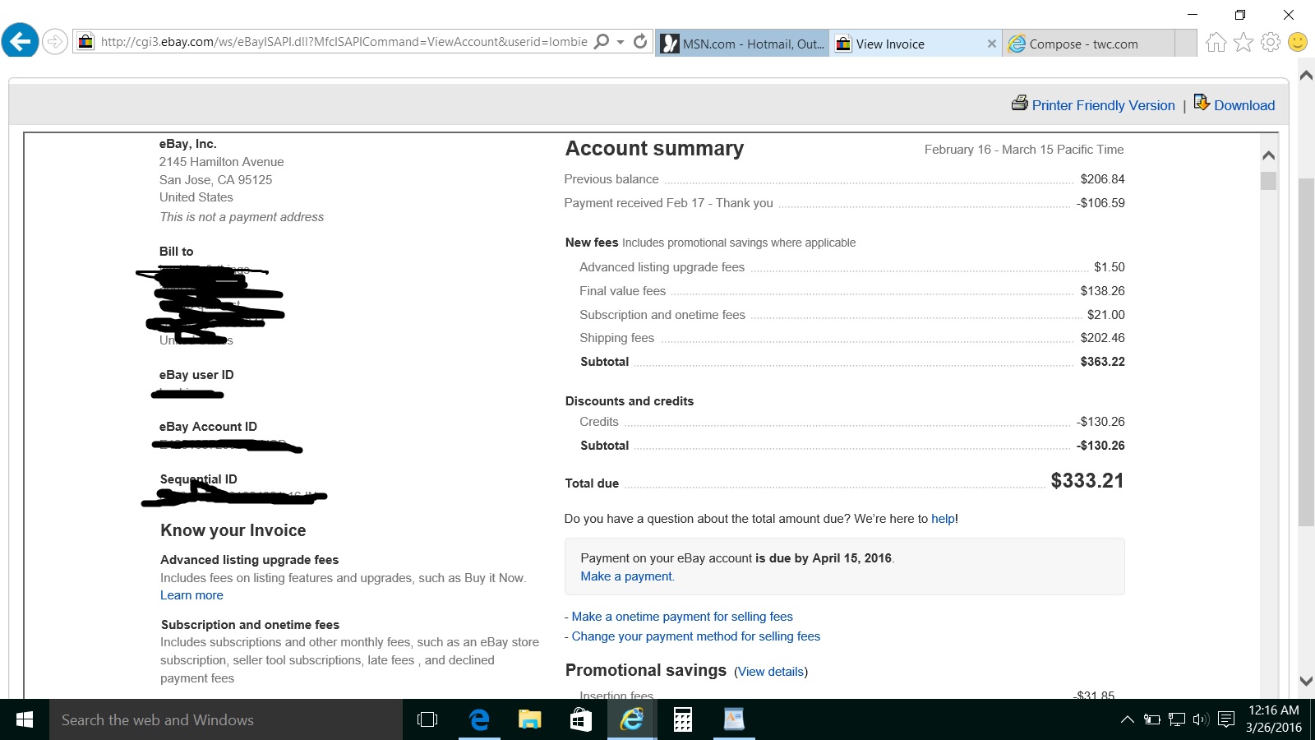The height and width of the screenshot is (740, 1315).
Task: Click inside the browser address bar
Action: coord(345,41)
